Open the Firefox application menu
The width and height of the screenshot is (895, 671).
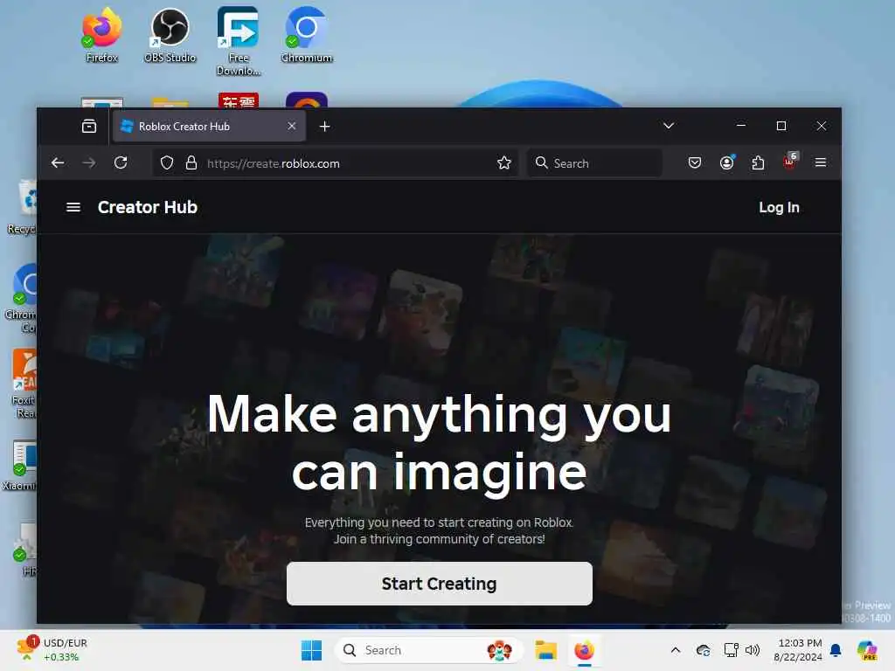[x=821, y=163]
